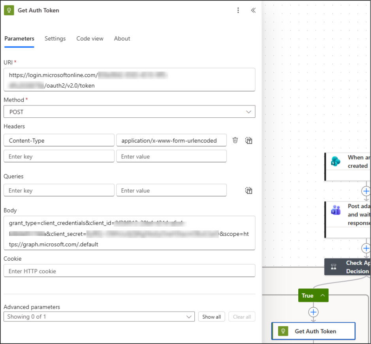Viewport: 371px width, 344px height.
Task: Open the three-dot options menu for Get Auth Token
Action: pos(238,10)
